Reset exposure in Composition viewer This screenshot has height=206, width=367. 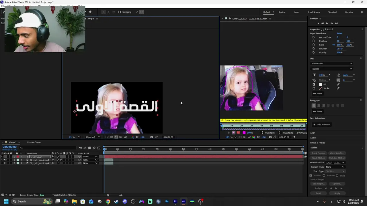(137, 137)
